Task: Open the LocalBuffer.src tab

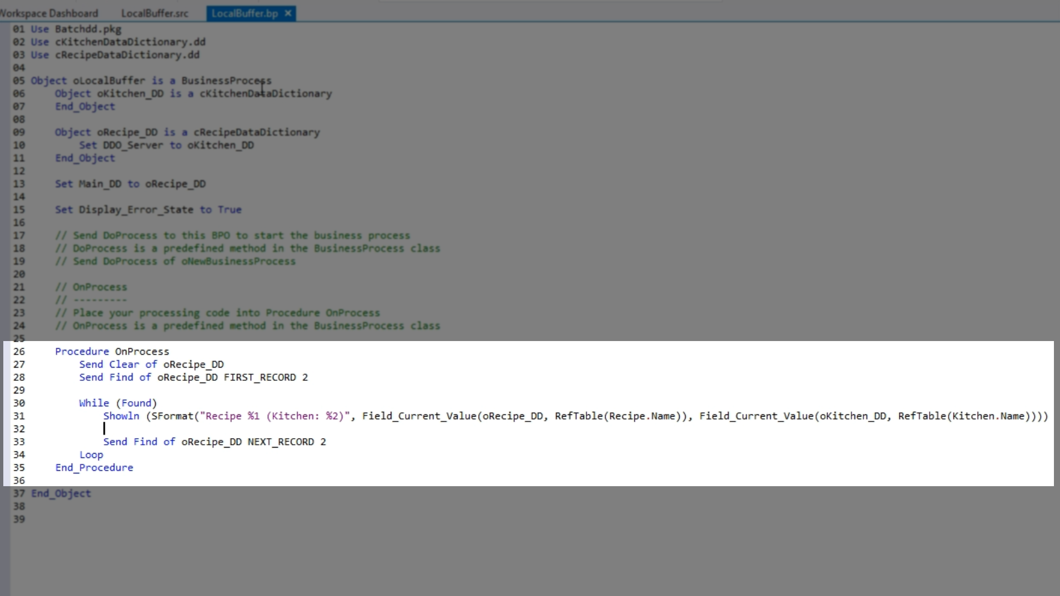Action: tap(155, 13)
